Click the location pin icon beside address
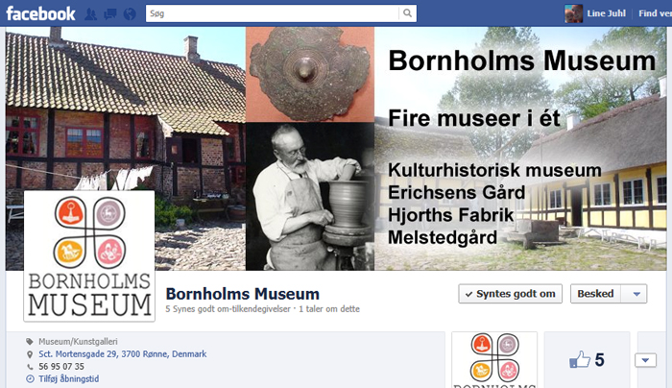 click(30, 354)
